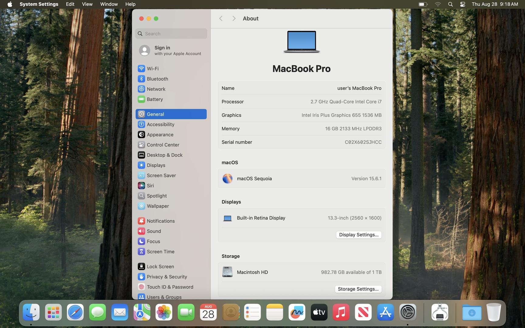The image size is (525, 328).
Task: Click Intel Iris Plus Graphics 655 value
Action: pyautogui.click(x=341, y=115)
